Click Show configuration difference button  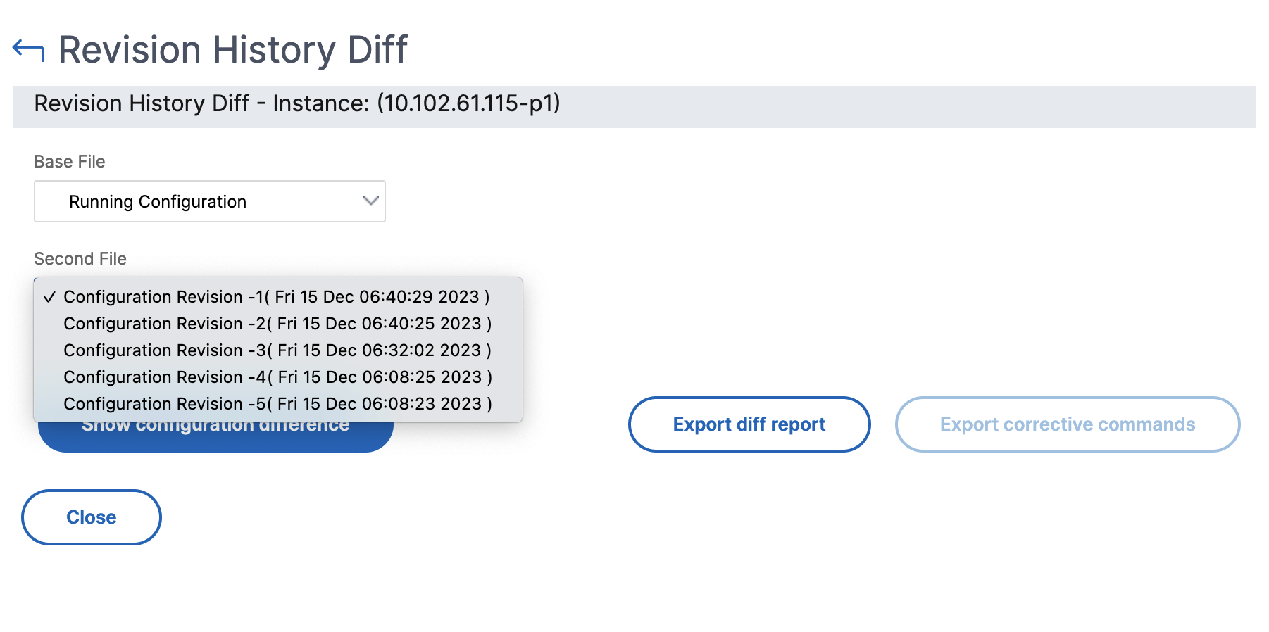(x=215, y=436)
